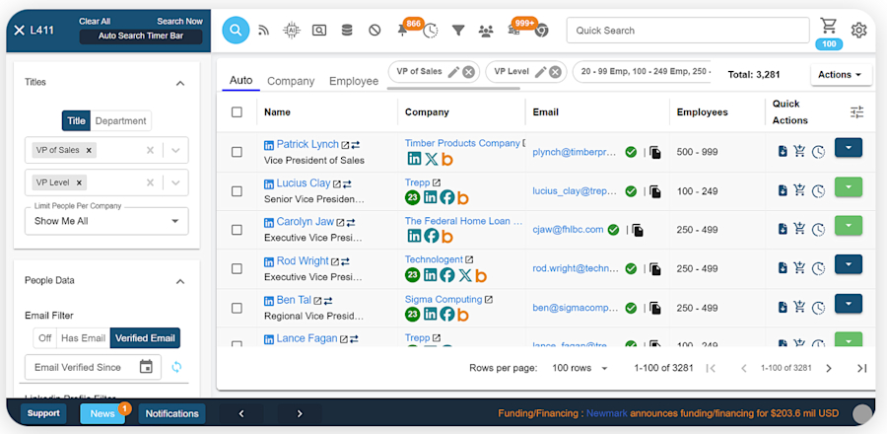Select the Auto tab

click(241, 80)
